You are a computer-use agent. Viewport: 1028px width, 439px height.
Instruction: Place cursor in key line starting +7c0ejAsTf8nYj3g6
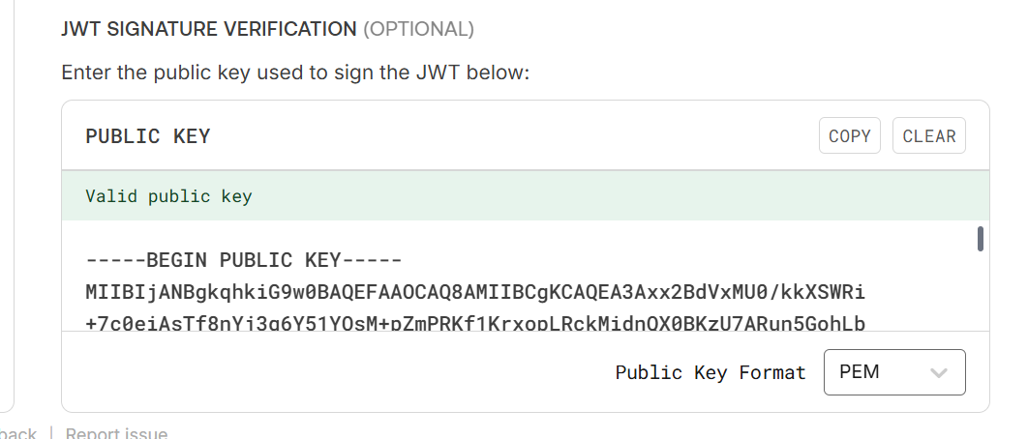(474, 322)
